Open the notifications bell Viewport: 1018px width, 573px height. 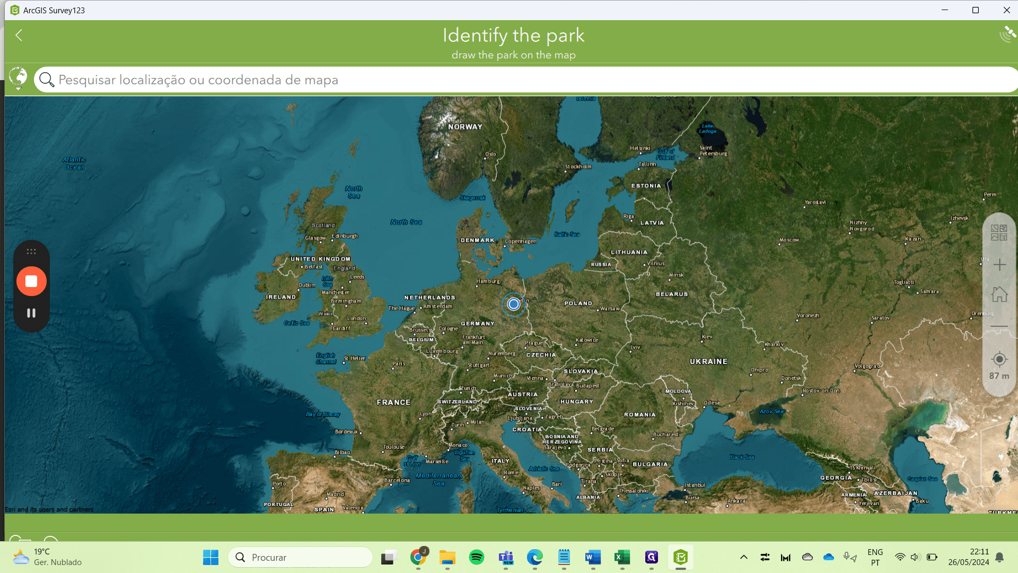tap(999, 557)
